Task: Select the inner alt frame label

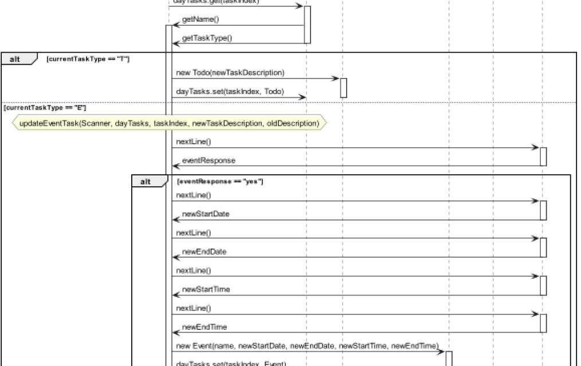Action: [x=150, y=182]
